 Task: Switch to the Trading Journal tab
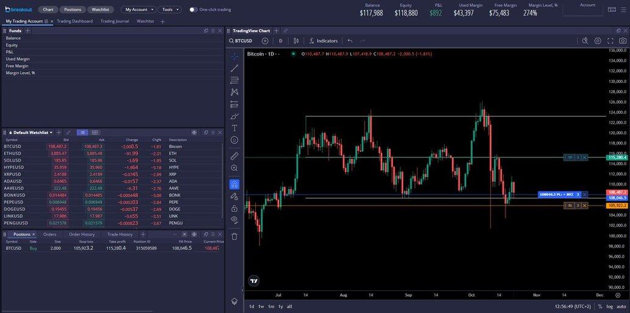point(114,21)
